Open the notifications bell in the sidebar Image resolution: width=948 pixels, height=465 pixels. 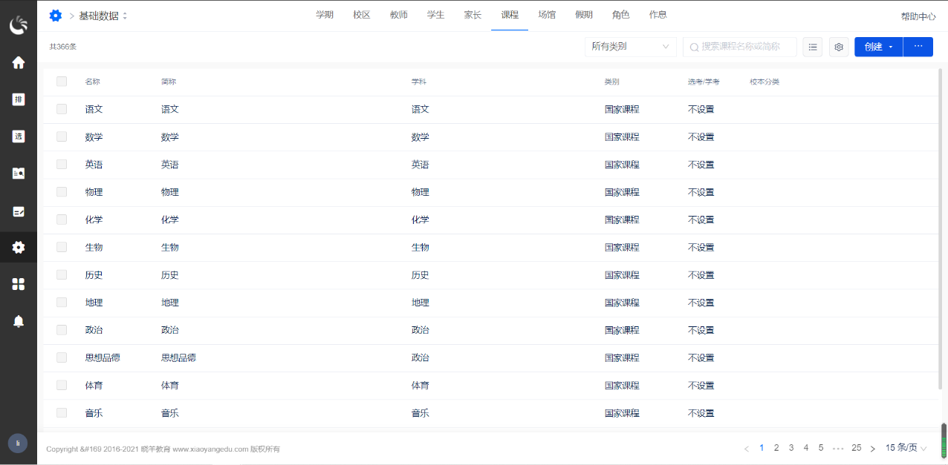[18, 320]
